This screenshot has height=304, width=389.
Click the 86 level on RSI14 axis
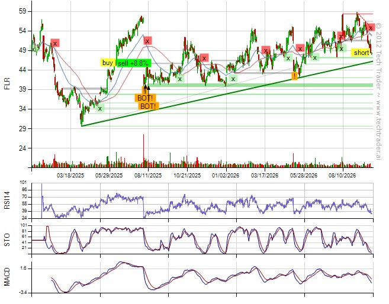pos(24,190)
